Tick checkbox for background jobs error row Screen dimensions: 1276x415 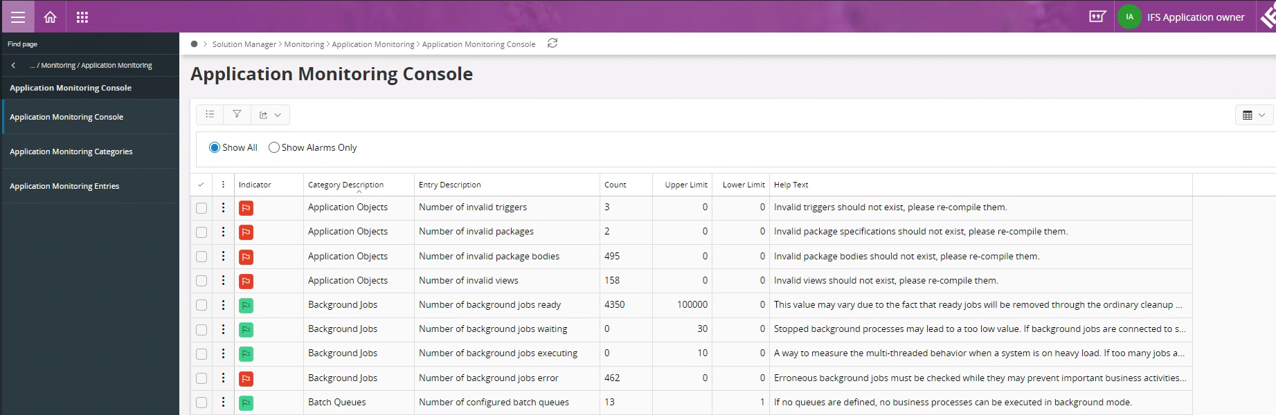(201, 378)
